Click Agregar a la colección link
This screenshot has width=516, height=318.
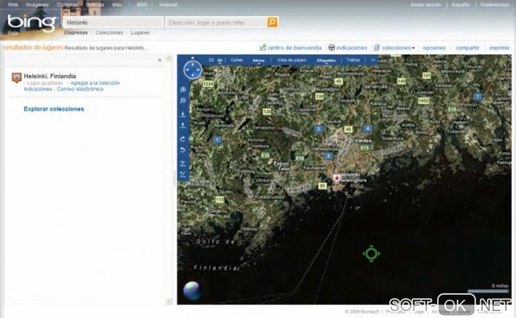tap(95, 83)
